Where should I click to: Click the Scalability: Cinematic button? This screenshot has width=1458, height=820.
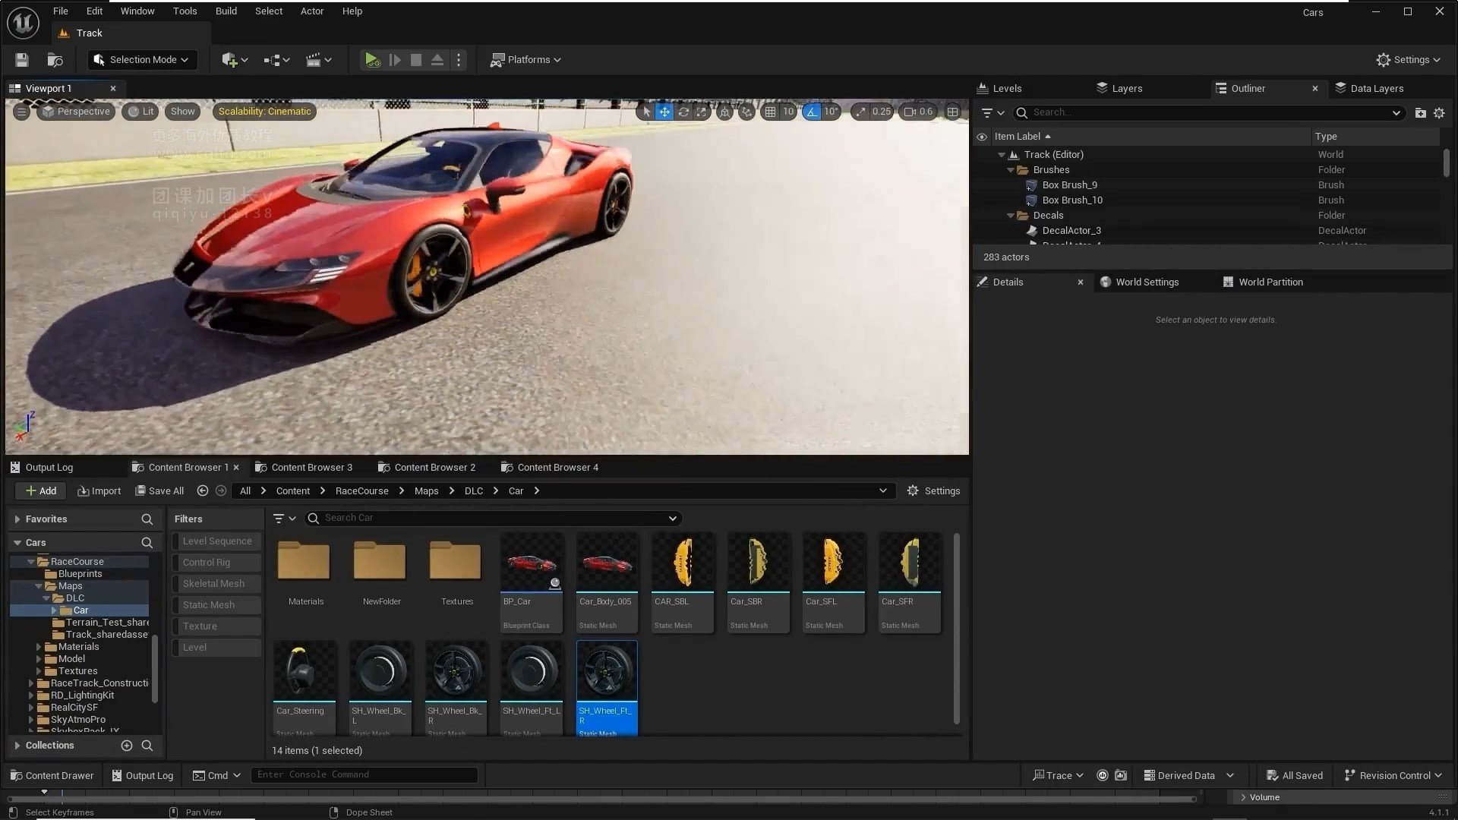tap(264, 112)
